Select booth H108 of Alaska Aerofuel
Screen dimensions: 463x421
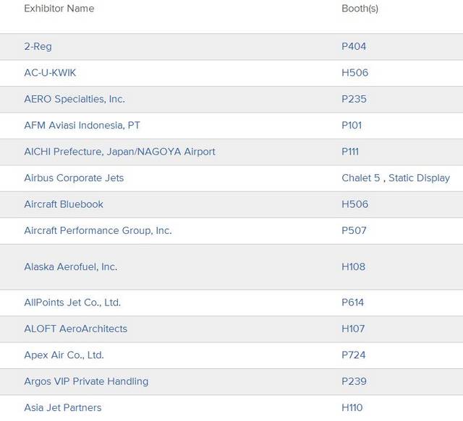click(353, 267)
